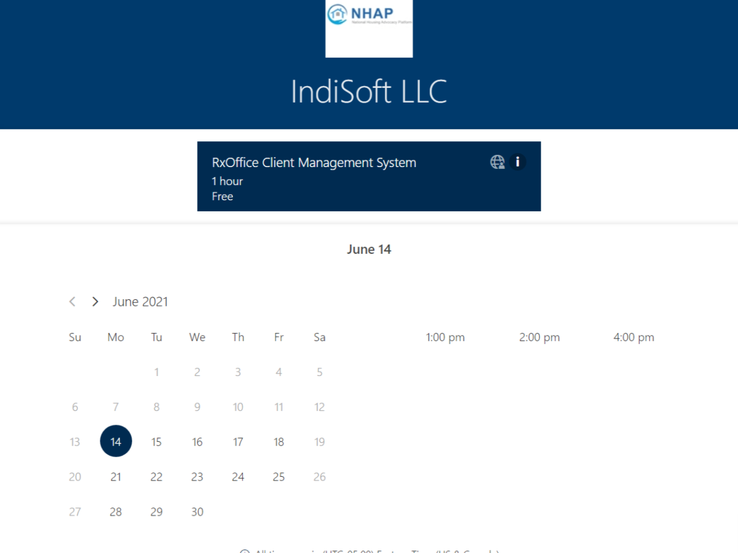Select the 1:00 pm time slot
Image resolution: width=738 pixels, height=553 pixels.
coord(445,337)
